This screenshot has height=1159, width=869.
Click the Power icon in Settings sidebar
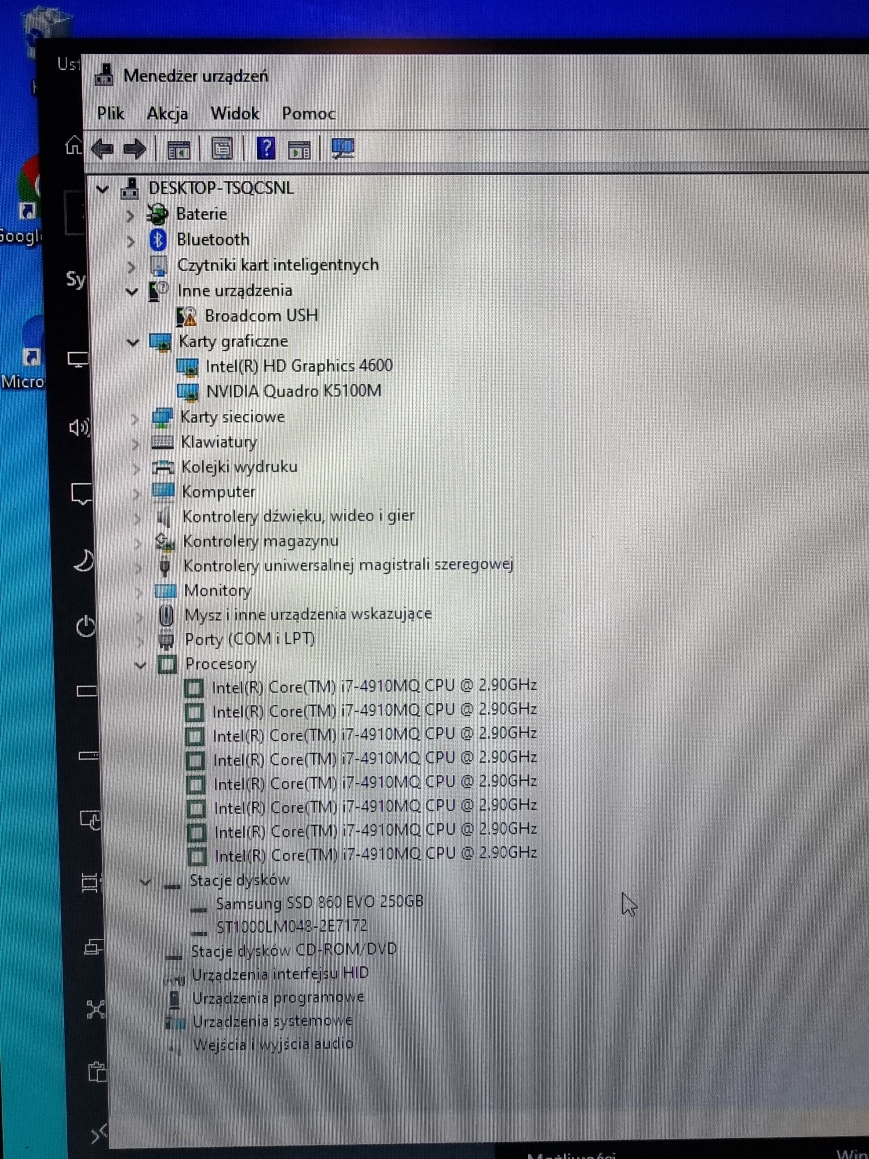(x=86, y=626)
